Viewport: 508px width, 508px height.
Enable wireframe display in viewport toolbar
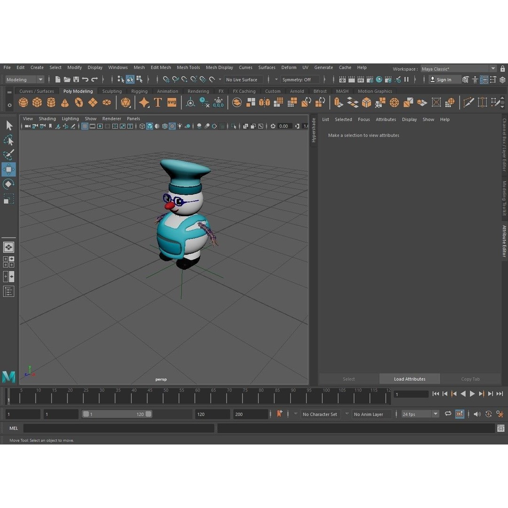coord(142,126)
